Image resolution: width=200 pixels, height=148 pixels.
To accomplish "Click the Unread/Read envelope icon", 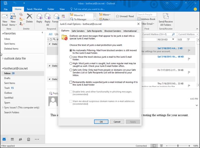I will (x=117, y=16).
